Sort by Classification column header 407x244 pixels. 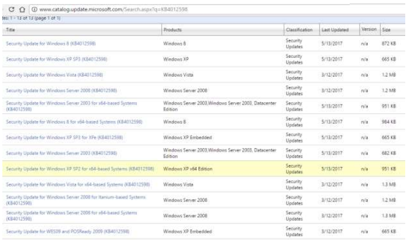(299, 29)
